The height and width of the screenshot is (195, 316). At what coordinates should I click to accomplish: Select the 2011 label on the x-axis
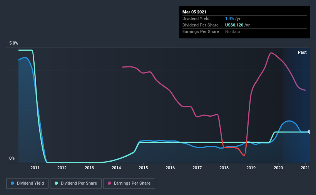(35, 168)
